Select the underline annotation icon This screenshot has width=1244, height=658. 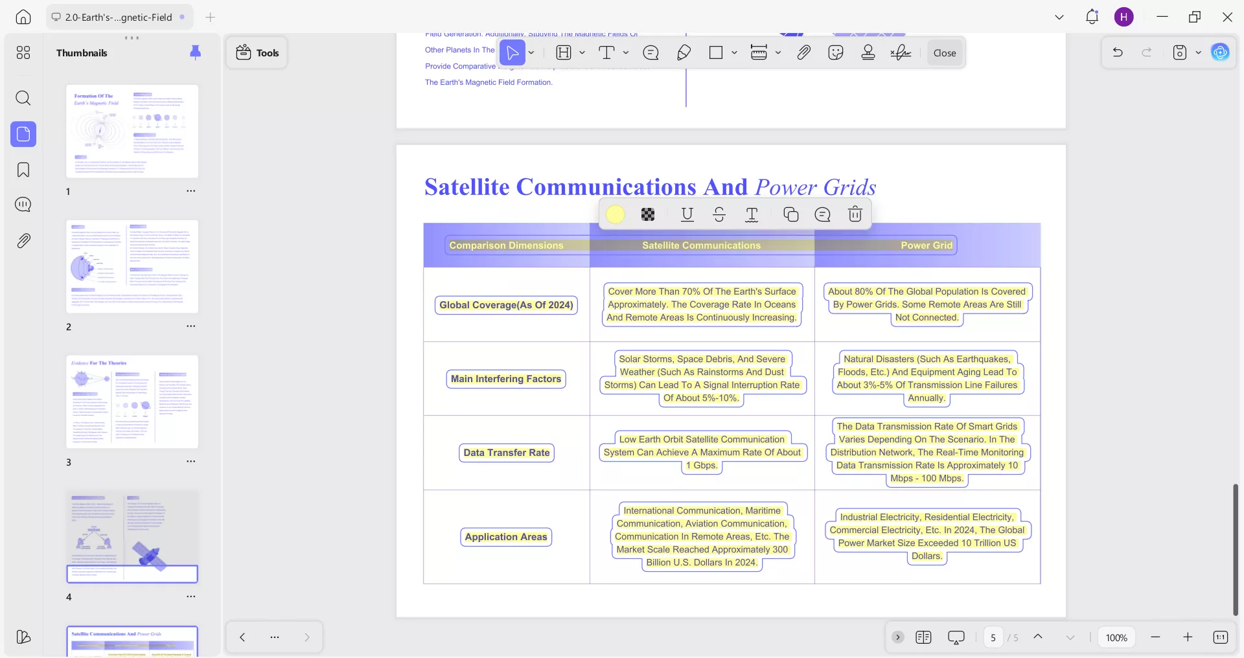pos(687,214)
